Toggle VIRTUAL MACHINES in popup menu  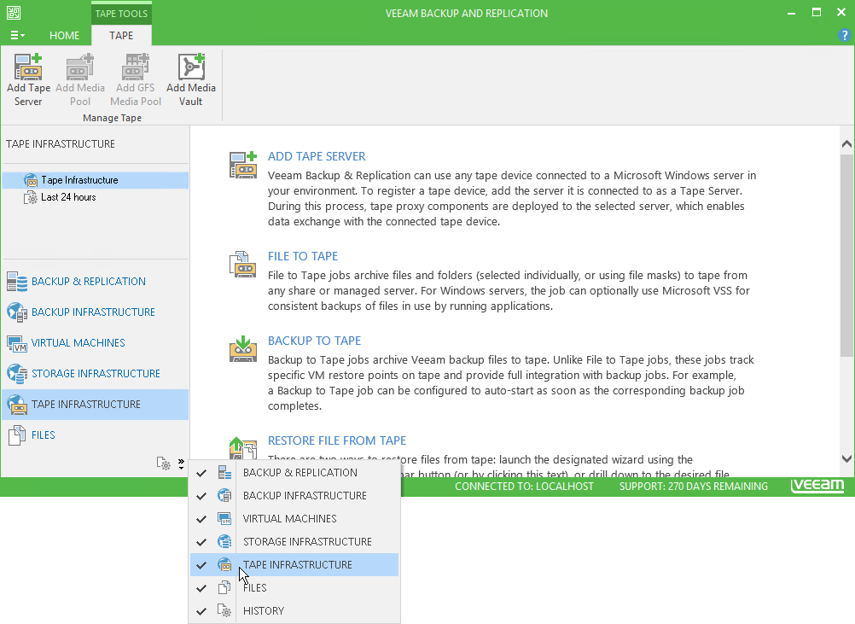click(x=294, y=519)
